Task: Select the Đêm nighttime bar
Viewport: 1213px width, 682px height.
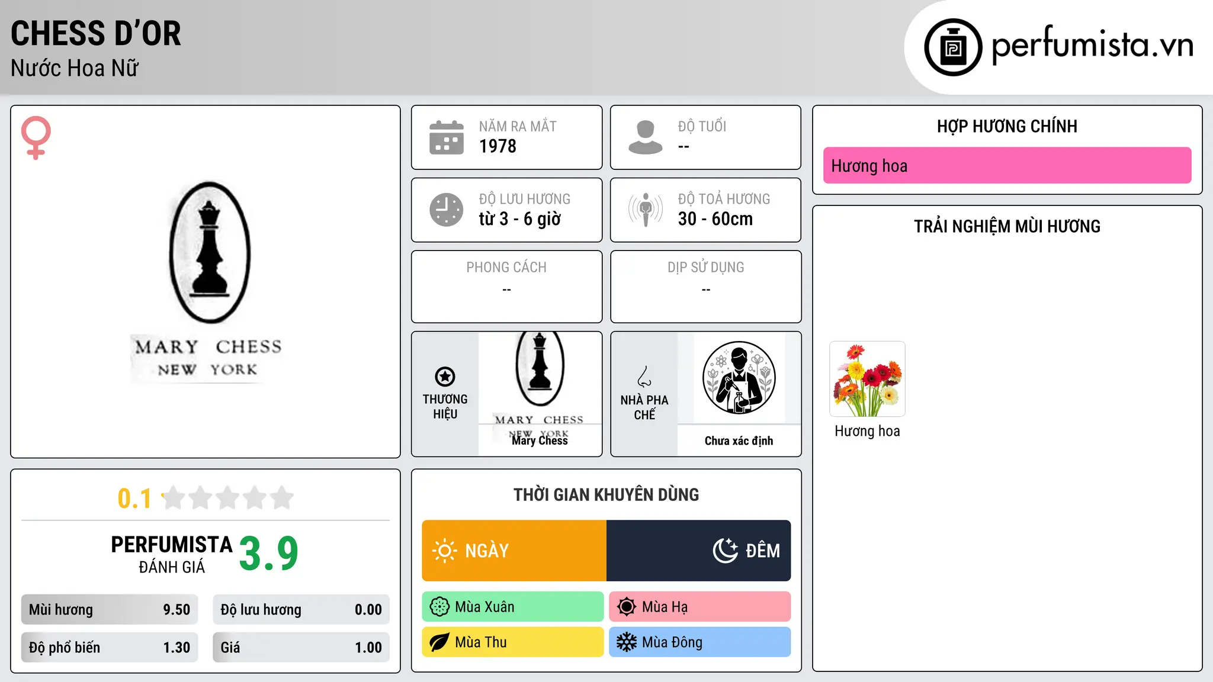Action: coord(699,551)
